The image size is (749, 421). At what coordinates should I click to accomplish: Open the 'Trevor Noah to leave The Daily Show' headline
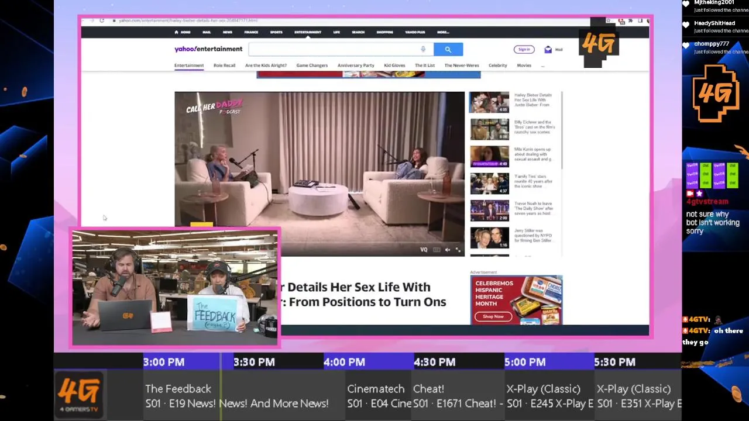tap(534, 208)
